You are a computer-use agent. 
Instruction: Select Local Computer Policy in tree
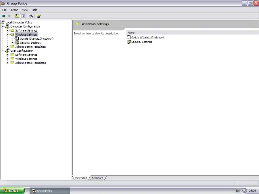[19, 22]
